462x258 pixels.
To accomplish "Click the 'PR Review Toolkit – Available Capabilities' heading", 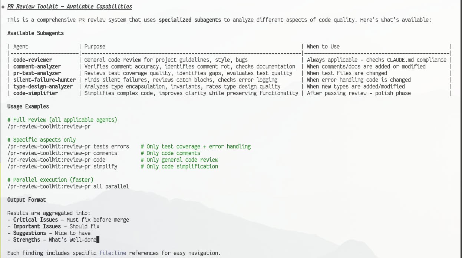I will [x=70, y=7].
